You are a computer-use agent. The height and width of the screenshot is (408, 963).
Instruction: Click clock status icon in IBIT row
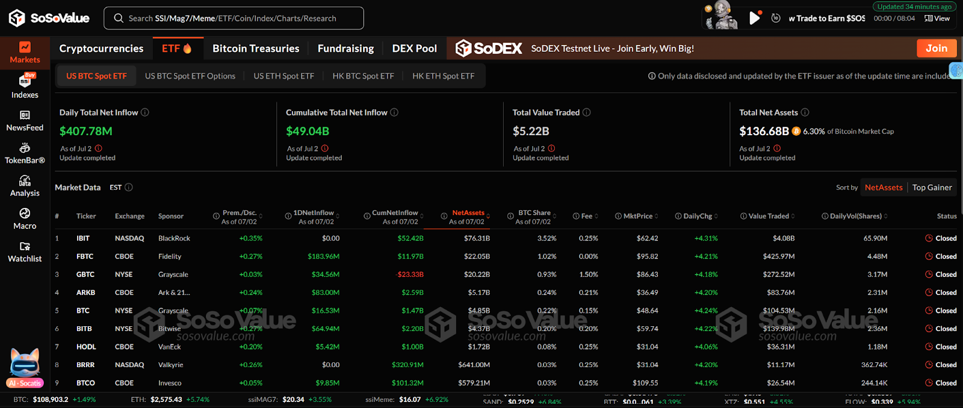(929, 238)
